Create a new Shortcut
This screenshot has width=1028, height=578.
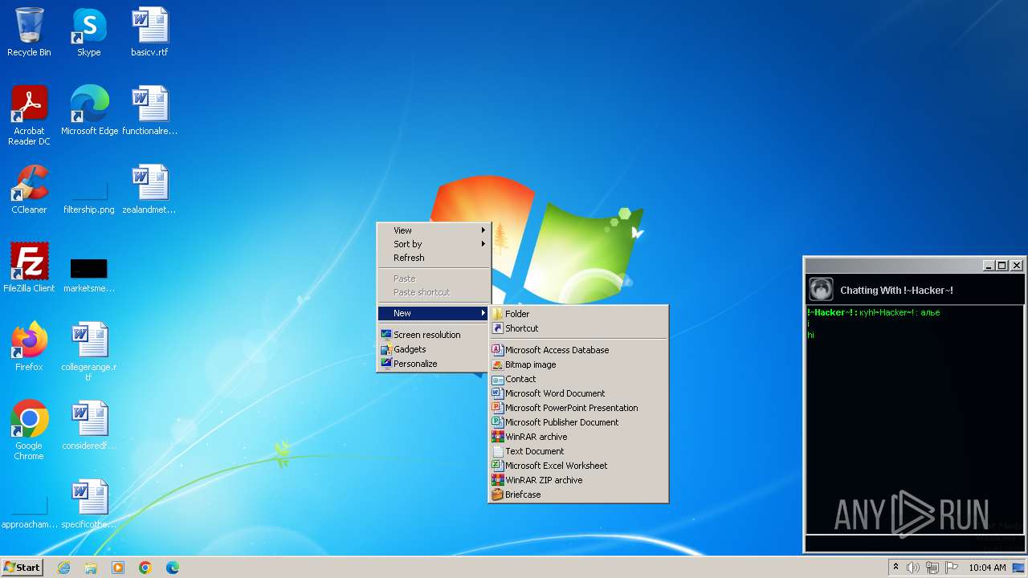578,328
